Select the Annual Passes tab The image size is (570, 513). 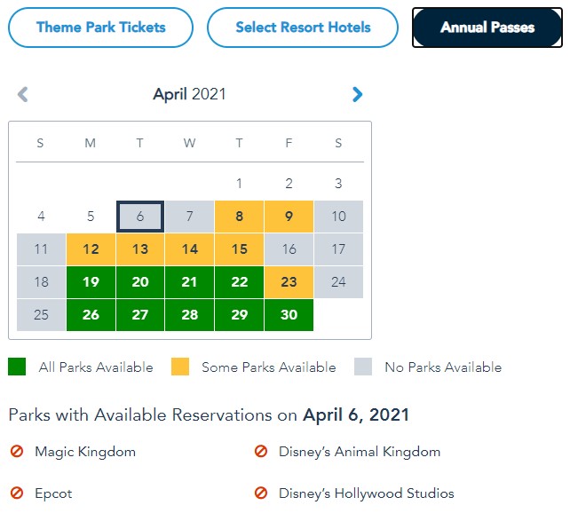pos(487,28)
